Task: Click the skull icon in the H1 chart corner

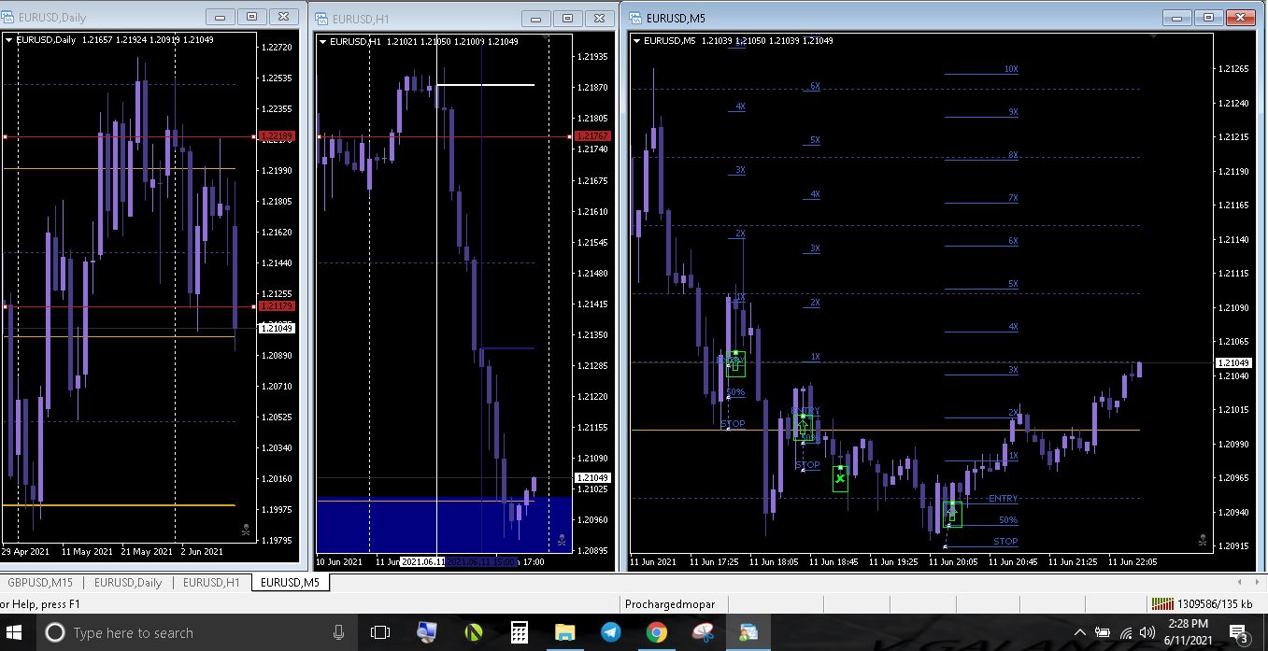Action: tap(562, 539)
